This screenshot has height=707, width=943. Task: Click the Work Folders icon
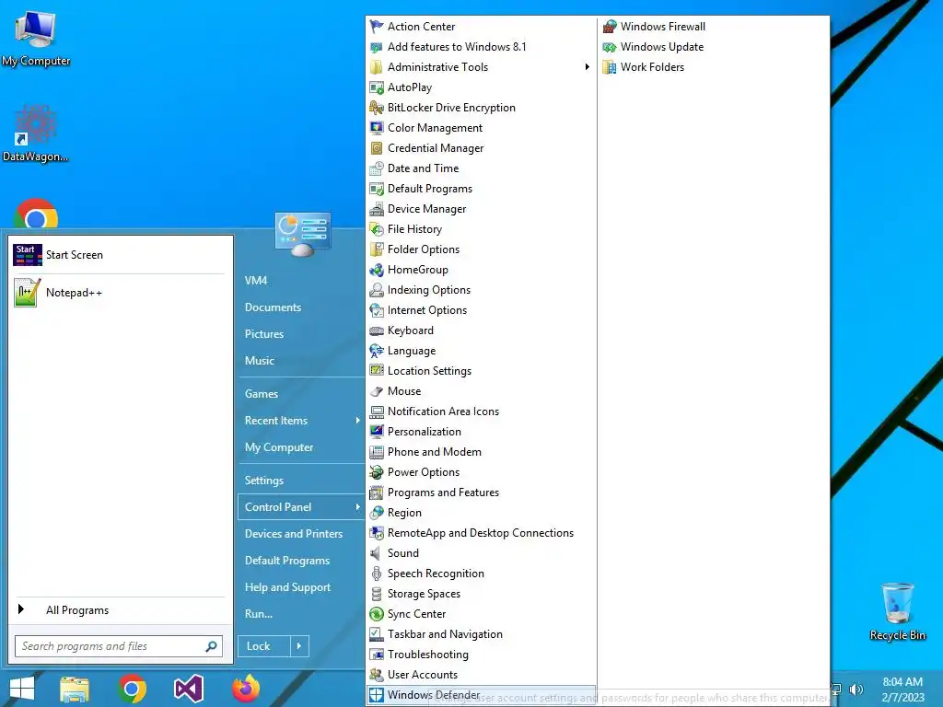coord(610,67)
